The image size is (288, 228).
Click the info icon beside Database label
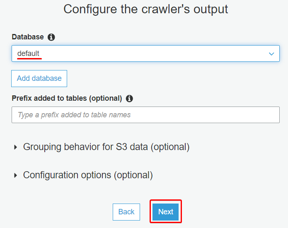(x=51, y=37)
